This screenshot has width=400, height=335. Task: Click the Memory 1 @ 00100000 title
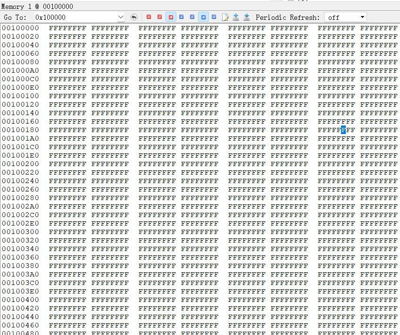click(x=37, y=7)
